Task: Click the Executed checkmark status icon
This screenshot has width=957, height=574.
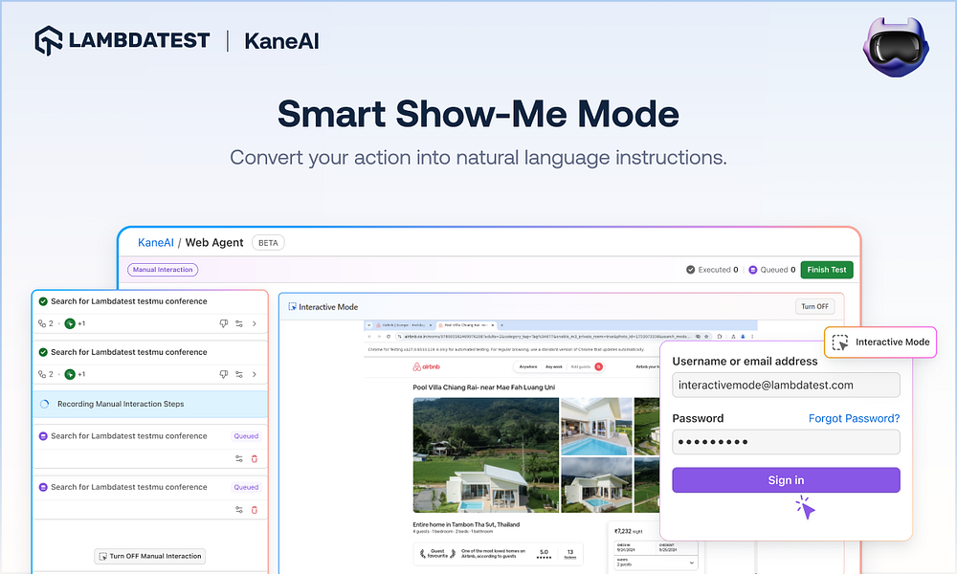Action: pyautogui.click(x=690, y=270)
